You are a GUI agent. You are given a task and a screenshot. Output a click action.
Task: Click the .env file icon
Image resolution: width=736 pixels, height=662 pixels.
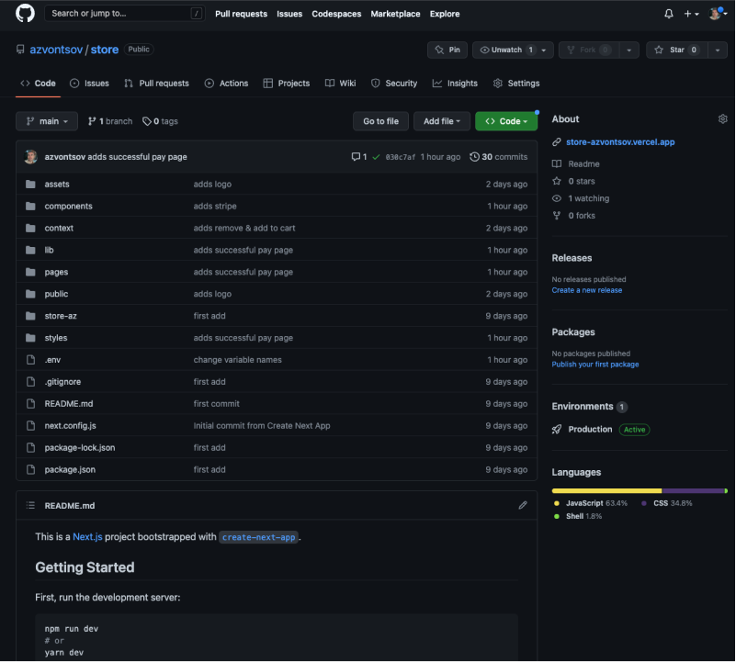(30, 360)
